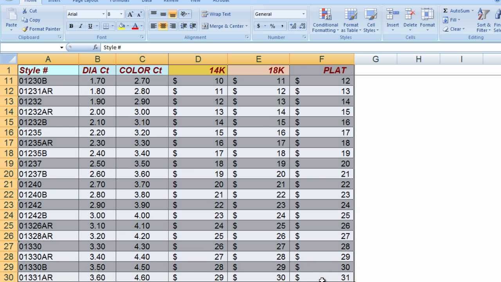
Task: Toggle align text right
Action: click(172, 26)
